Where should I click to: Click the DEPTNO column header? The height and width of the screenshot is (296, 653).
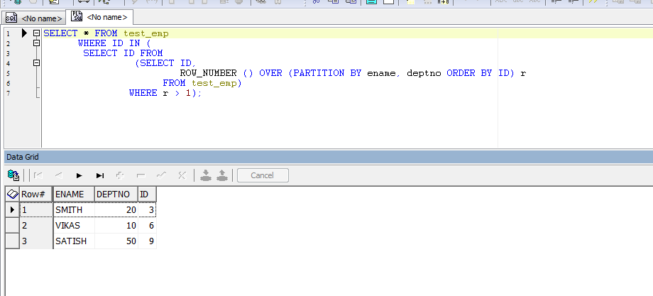click(x=115, y=194)
